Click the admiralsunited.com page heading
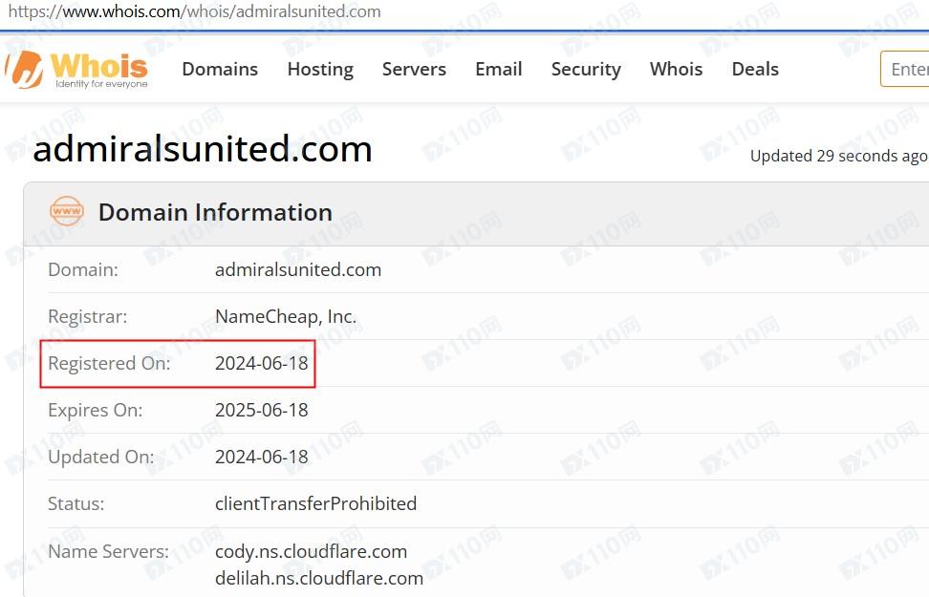The image size is (929, 597). pyautogui.click(x=203, y=150)
